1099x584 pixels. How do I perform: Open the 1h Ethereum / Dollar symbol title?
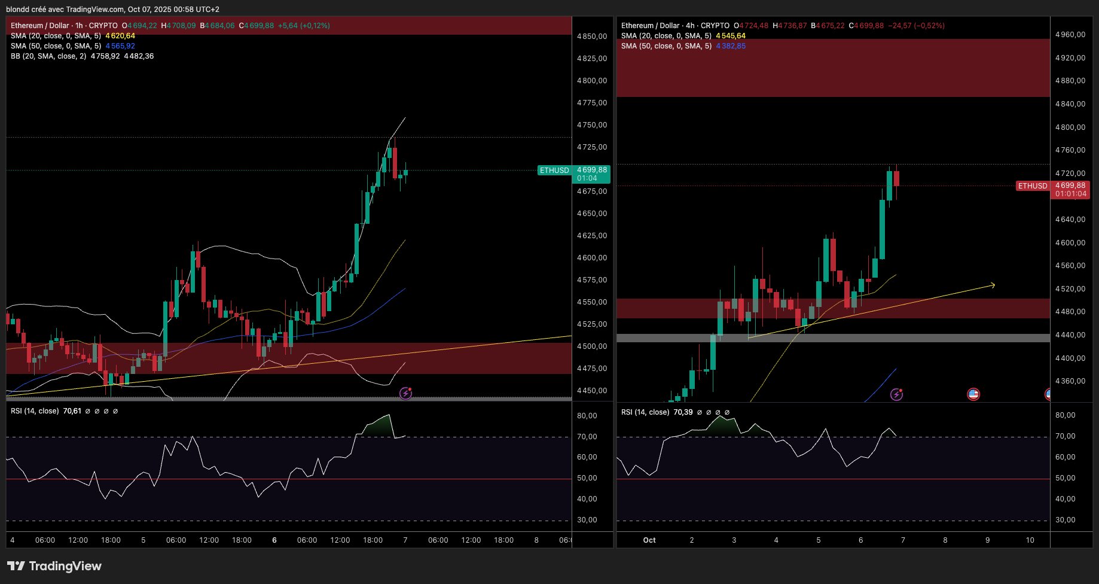click(64, 26)
